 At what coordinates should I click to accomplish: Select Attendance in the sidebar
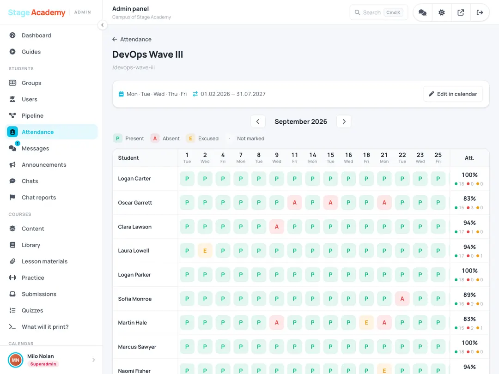52,132
